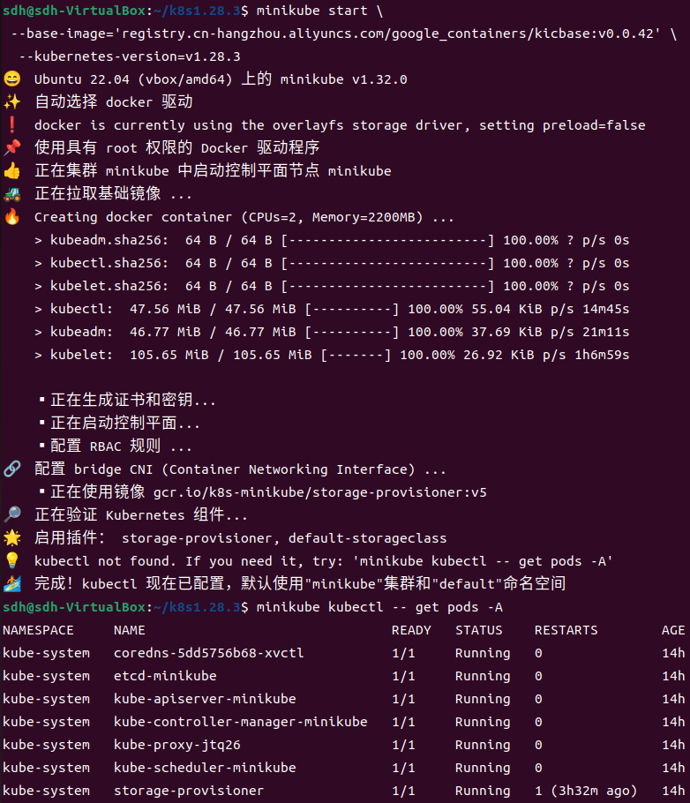Click the RESTARTS column header
The image size is (690, 803).
[566, 630]
